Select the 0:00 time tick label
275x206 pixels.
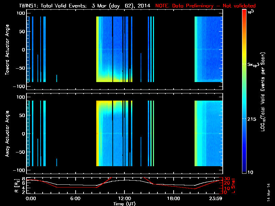(31, 198)
